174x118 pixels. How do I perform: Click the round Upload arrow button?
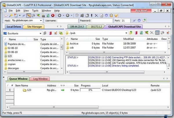[x=68, y=15]
